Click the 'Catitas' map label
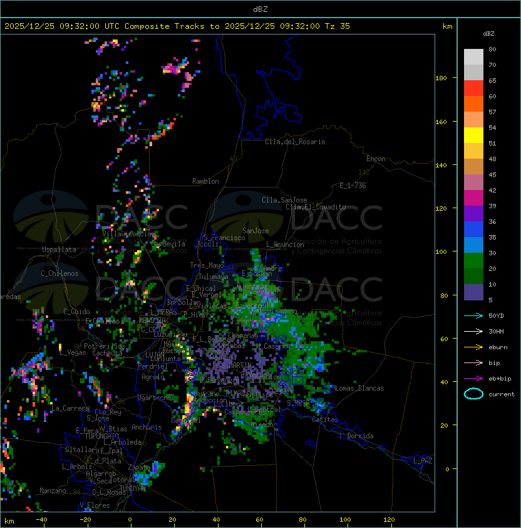This screenshot has width=521, height=528. pos(325,420)
